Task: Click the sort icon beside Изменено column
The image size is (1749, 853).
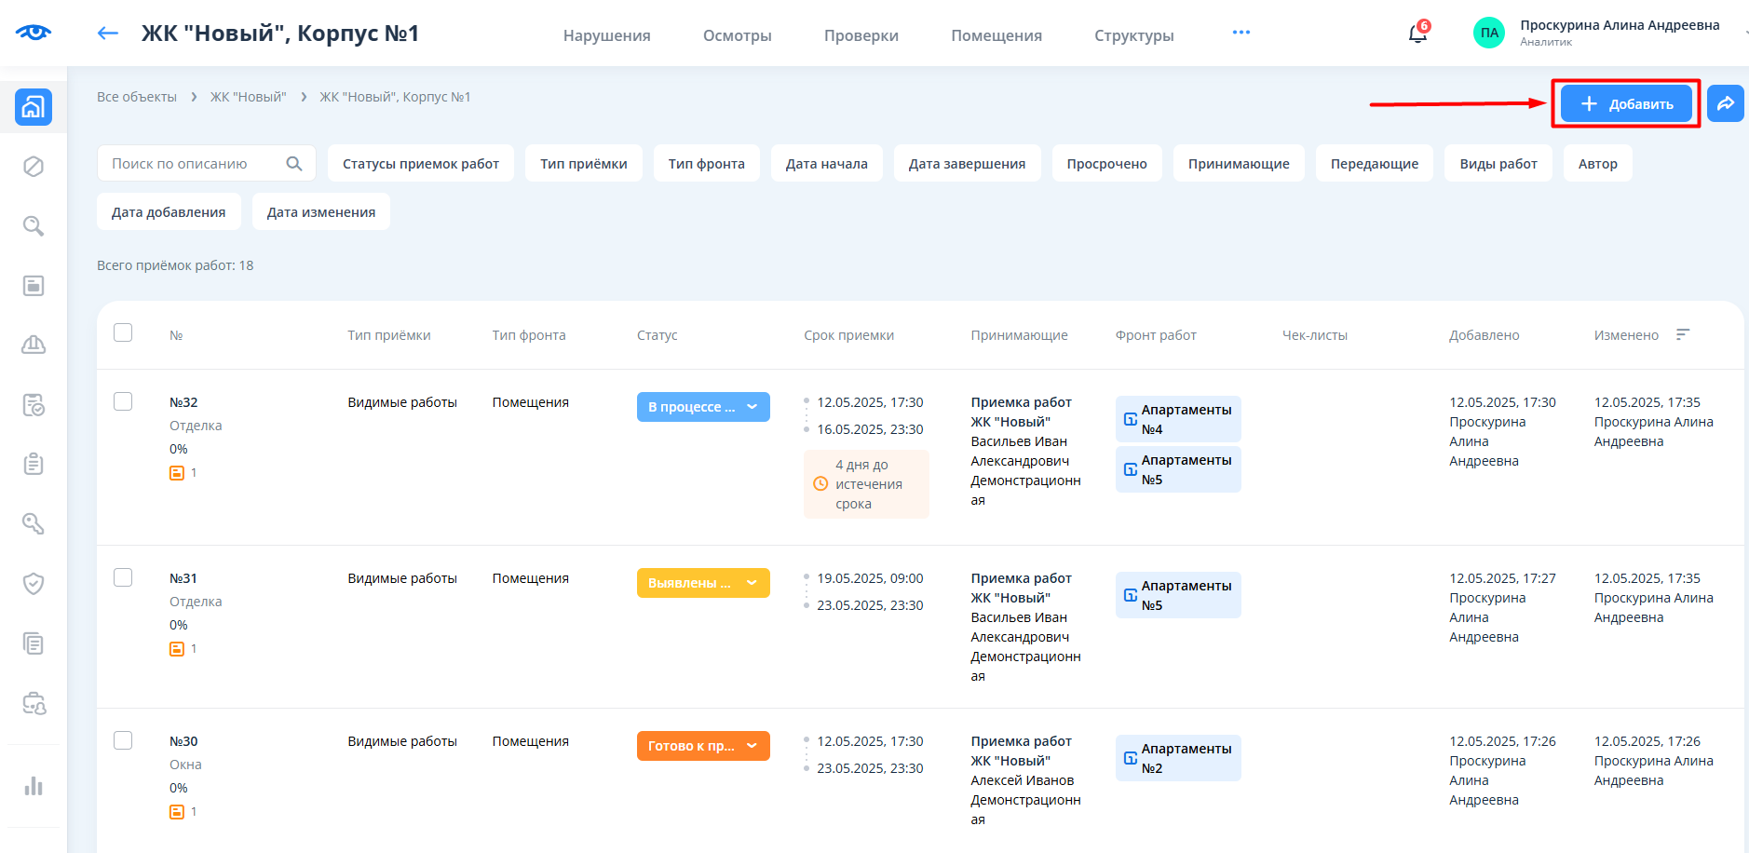Action: point(1682,334)
